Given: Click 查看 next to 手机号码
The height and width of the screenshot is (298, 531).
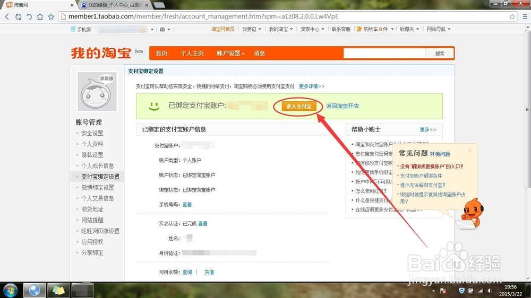Looking at the screenshot, I should [x=187, y=205].
